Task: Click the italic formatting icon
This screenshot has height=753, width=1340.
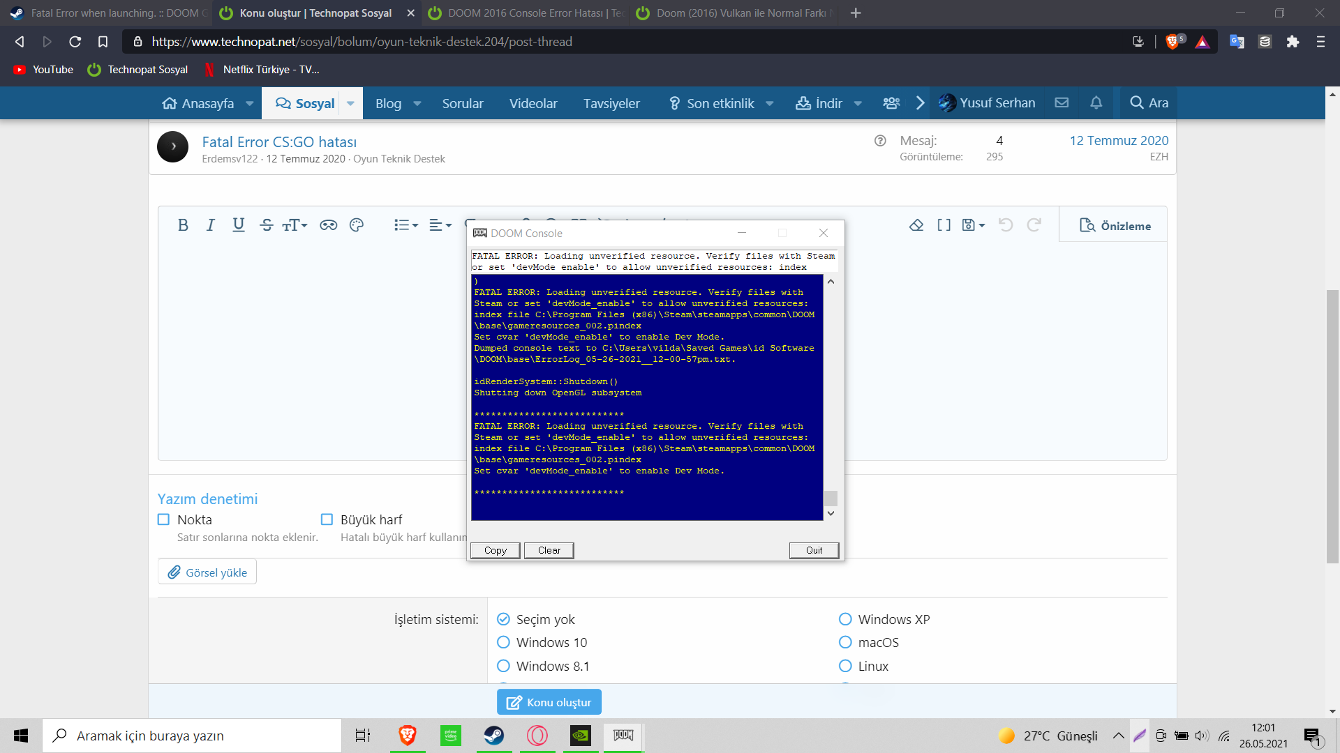Action: 210,225
